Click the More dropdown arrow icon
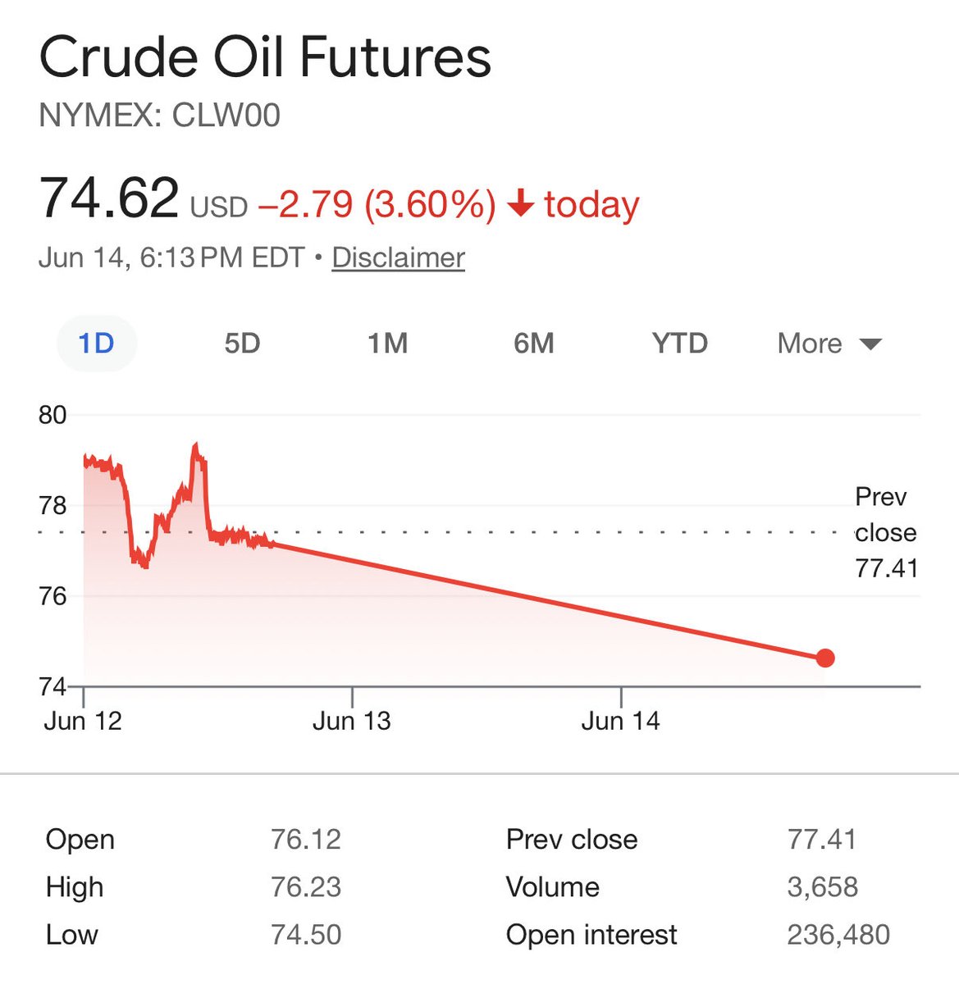This screenshot has height=984, width=959. point(870,344)
